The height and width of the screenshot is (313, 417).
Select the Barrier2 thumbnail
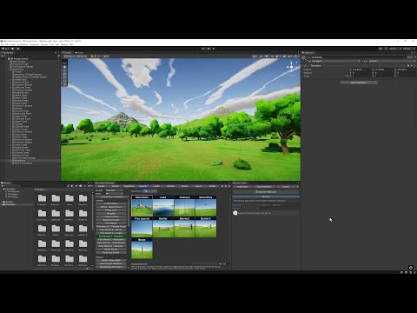pos(184,227)
